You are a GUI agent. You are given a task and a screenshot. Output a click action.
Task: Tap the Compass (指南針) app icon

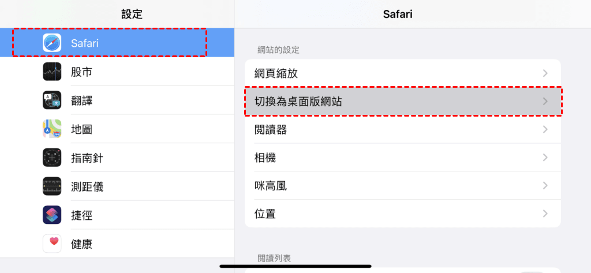pyautogui.click(x=52, y=158)
